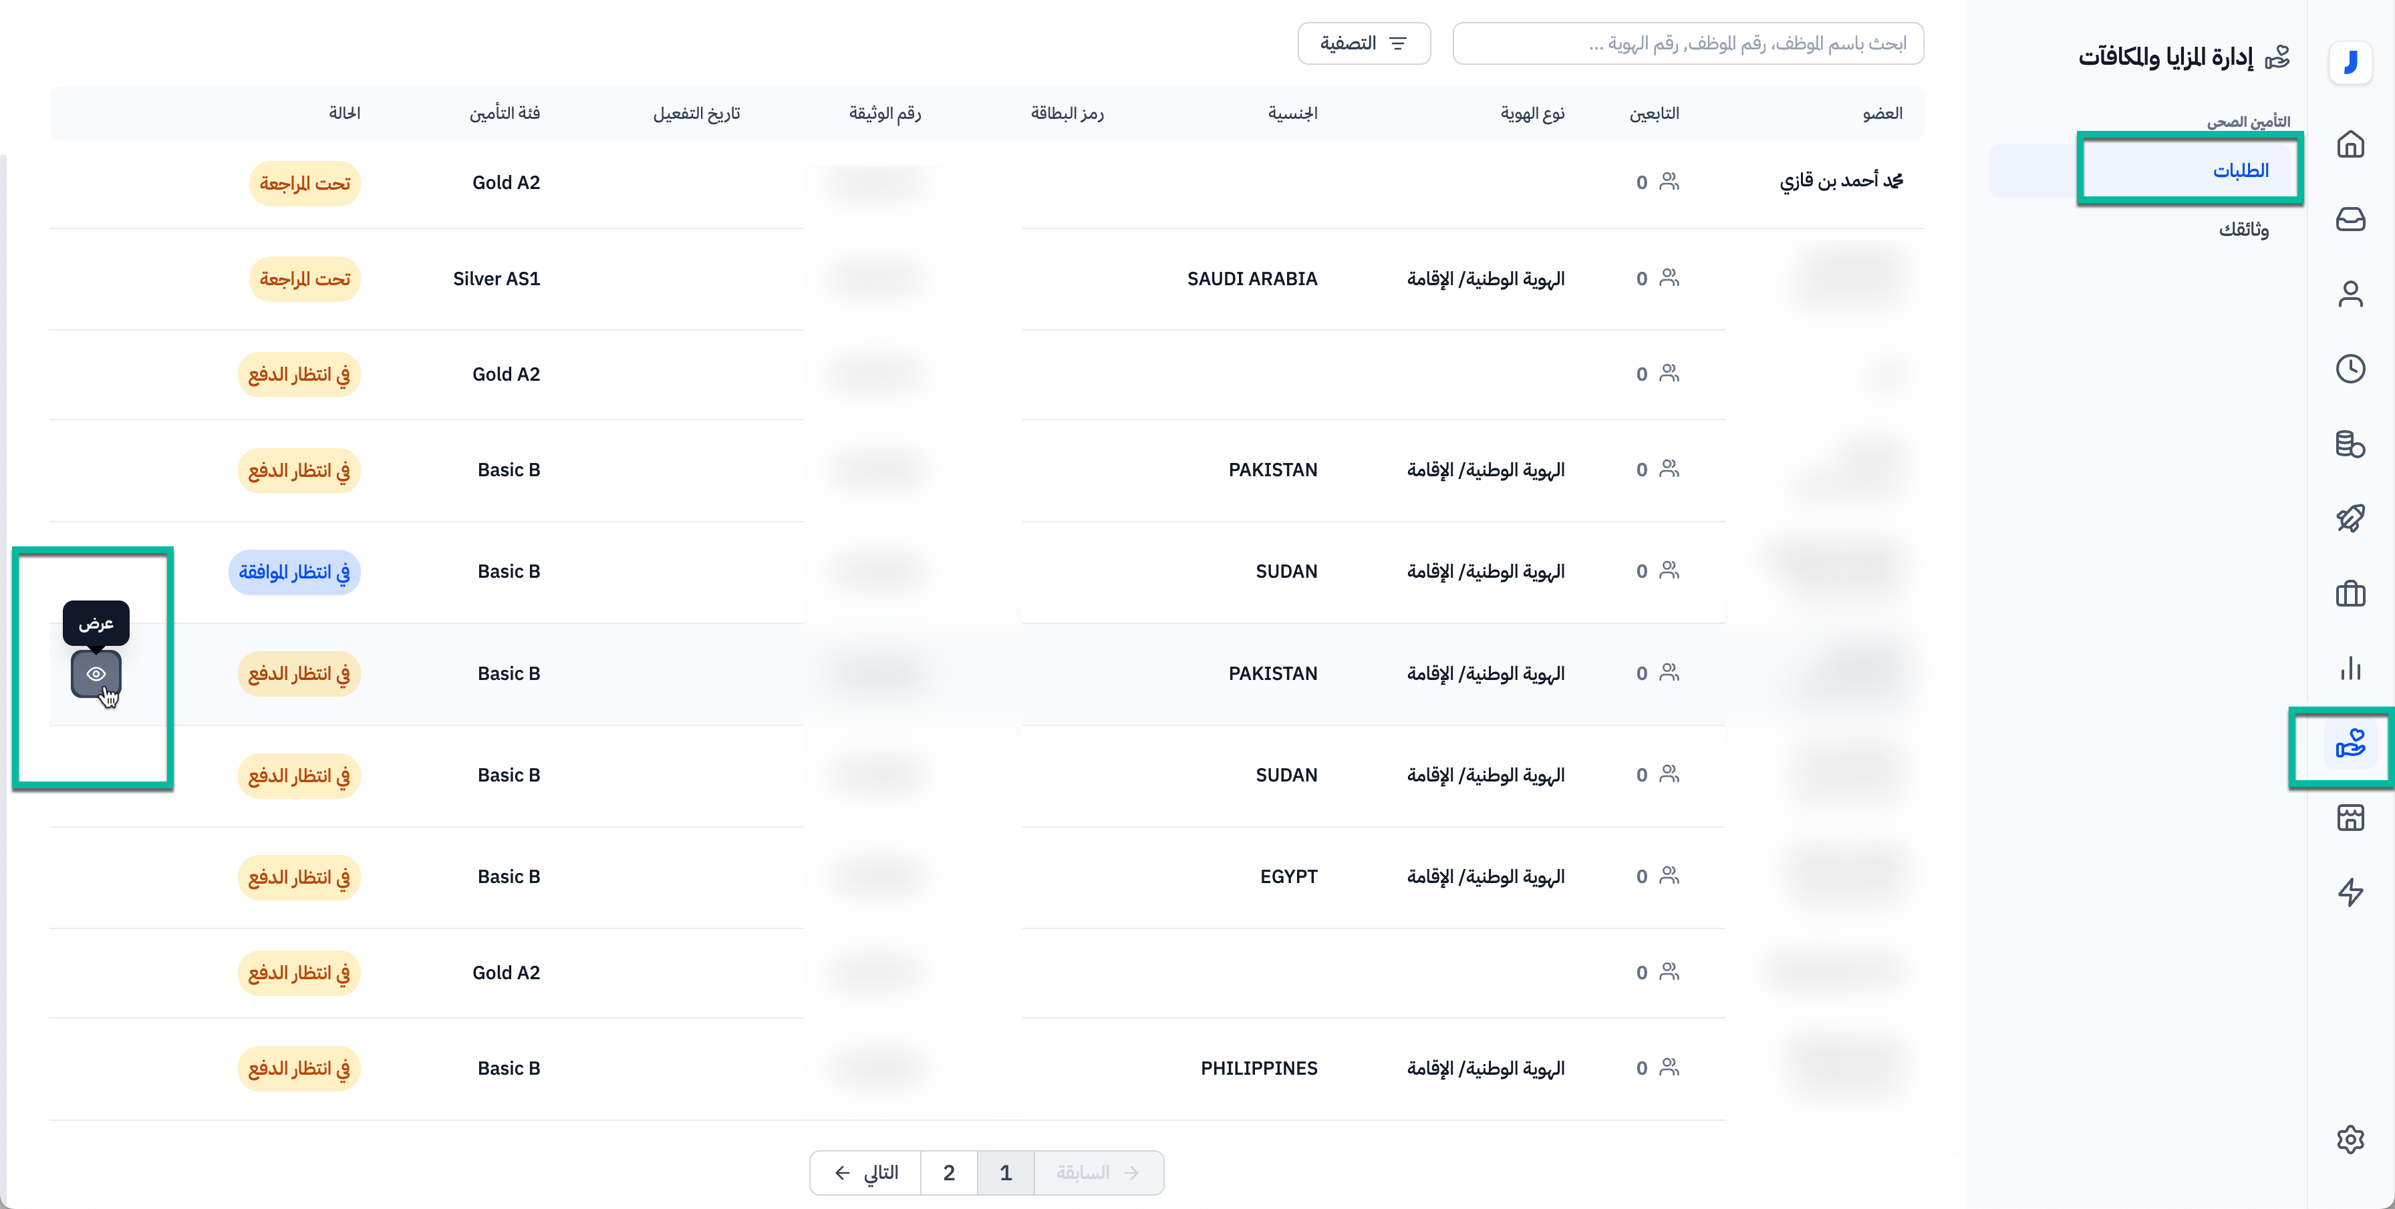The height and width of the screenshot is (1209, 2395).
Task: Open Settings gear icon
Action: (2350, 1140)
